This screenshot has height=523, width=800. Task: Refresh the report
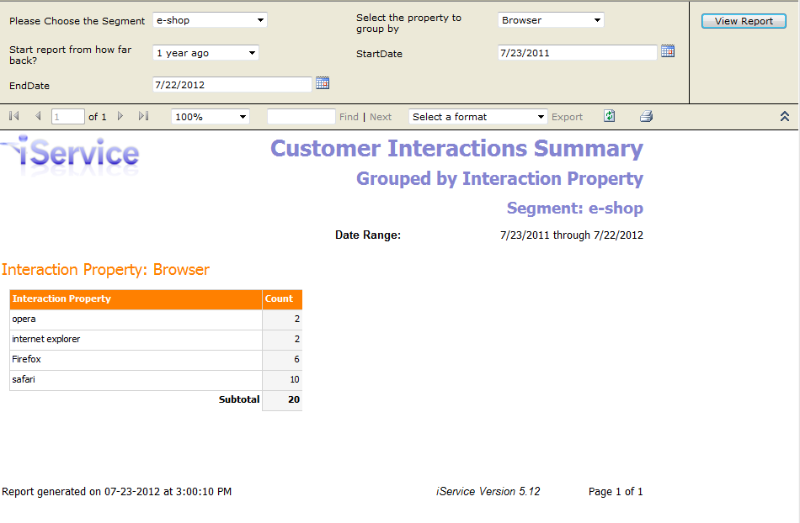[610, 117]
